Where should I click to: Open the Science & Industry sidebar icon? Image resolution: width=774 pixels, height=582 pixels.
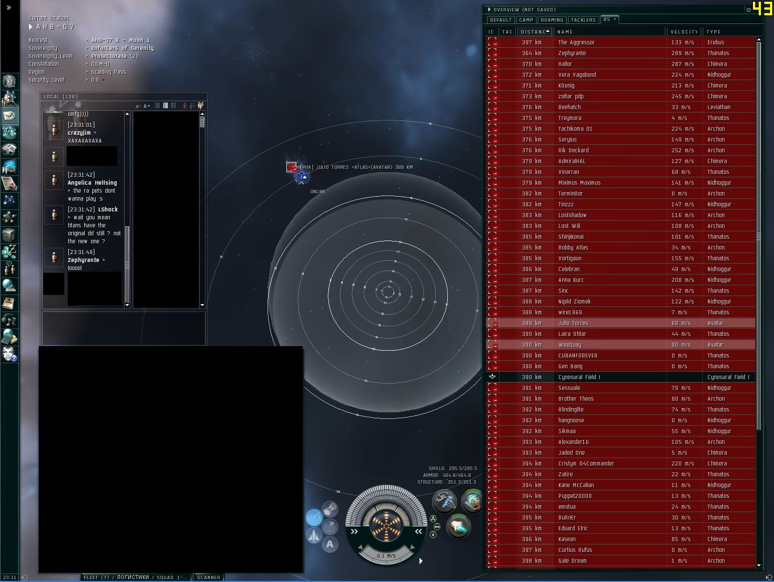coord(9,167)
